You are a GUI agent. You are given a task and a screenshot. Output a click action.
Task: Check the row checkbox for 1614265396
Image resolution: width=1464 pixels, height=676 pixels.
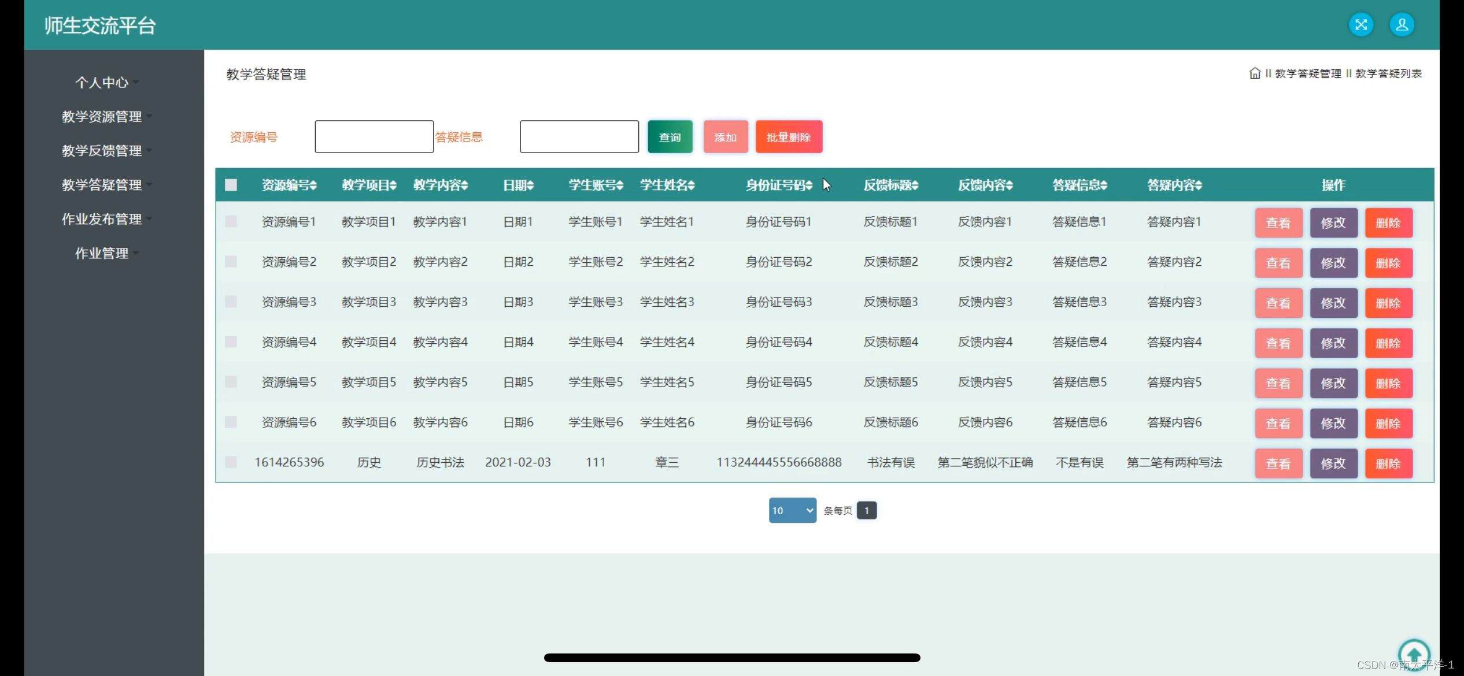[231, 462]
